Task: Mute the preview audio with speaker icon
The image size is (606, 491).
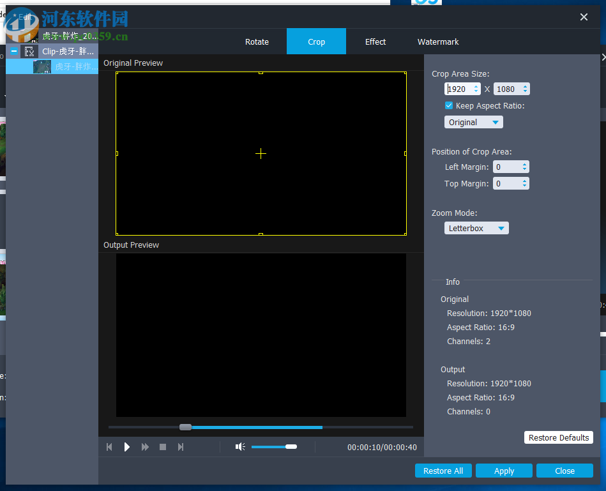Action: [x=240, y=447]
